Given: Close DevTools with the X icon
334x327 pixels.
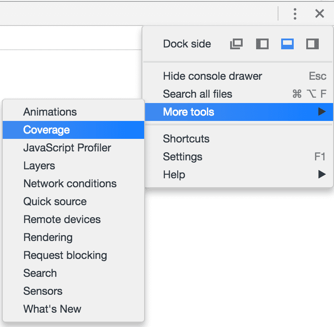Looking at the screenshot, I should 319,14.
